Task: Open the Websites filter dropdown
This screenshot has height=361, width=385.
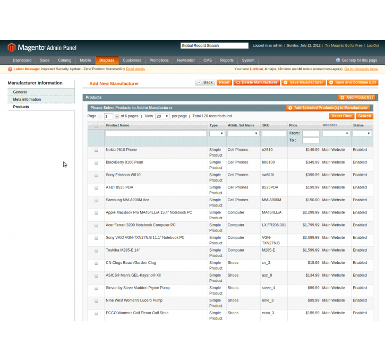Action: (336, 133)
